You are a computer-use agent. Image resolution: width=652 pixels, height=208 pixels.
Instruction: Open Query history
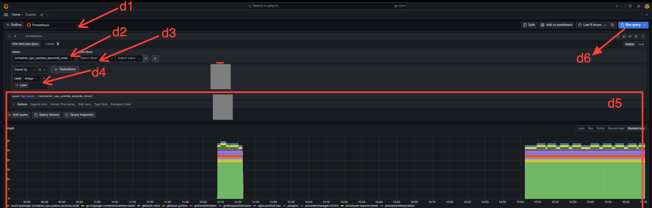(47, 115)
